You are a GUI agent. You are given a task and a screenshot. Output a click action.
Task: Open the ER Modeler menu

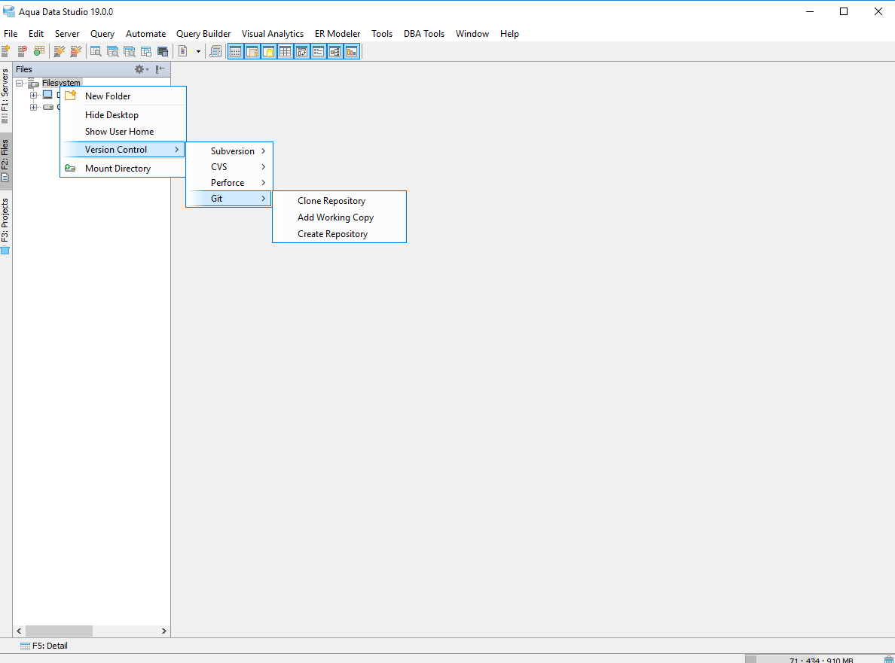[x=338, y=34]
